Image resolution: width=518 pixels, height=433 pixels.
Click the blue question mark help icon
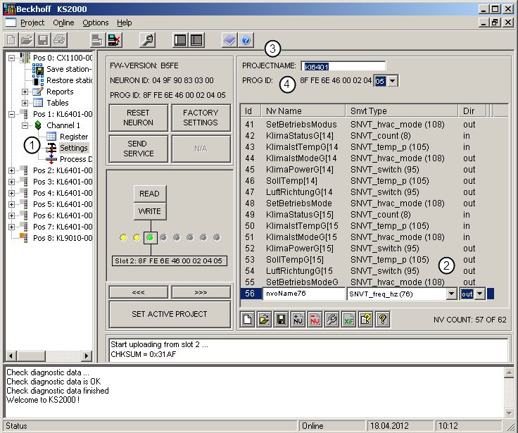[246, 40]
